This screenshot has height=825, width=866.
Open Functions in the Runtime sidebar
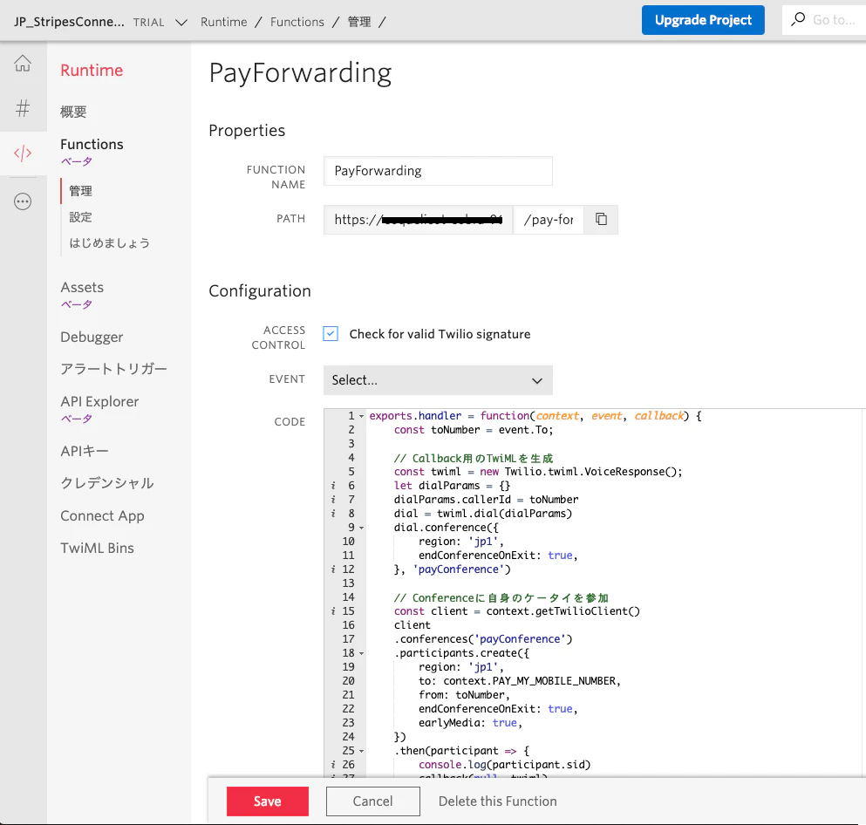click(92, 144)
